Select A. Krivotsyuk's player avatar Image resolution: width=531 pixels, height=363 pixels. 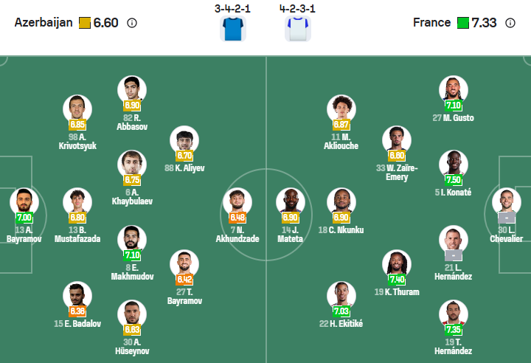77,109
